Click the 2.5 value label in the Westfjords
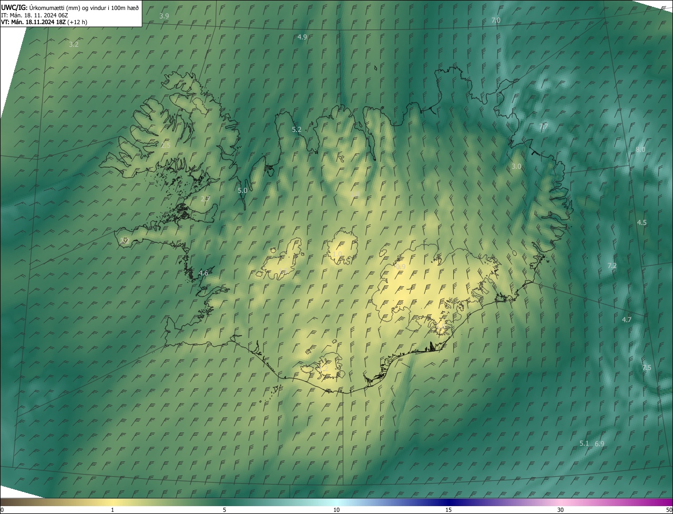 click(x=166, y=145)
